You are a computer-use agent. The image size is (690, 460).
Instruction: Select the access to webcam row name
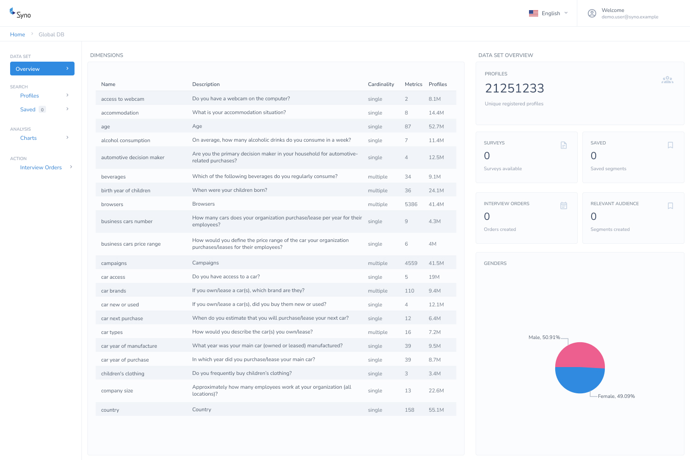(123, 99)
